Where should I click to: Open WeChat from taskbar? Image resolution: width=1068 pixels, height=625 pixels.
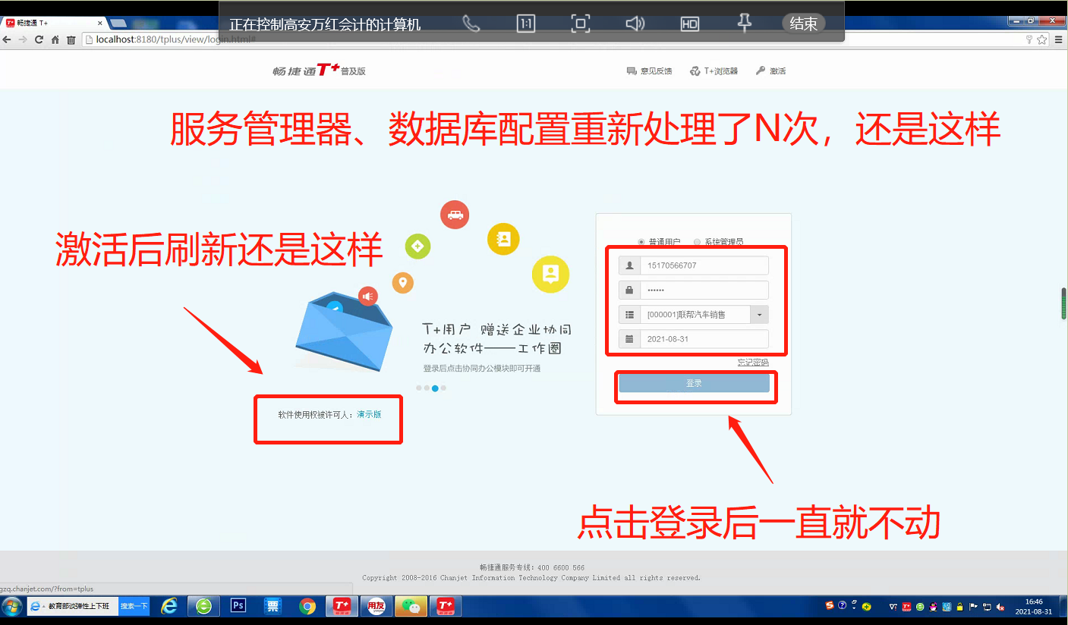[x=411, y=606]
